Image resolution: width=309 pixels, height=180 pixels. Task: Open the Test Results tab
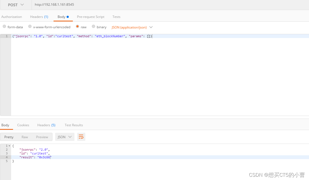tap(74, 125)
